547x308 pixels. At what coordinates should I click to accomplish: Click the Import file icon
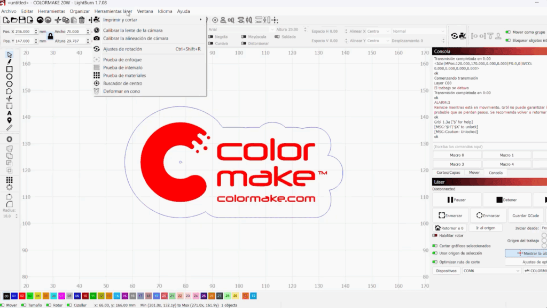point(30,20)
